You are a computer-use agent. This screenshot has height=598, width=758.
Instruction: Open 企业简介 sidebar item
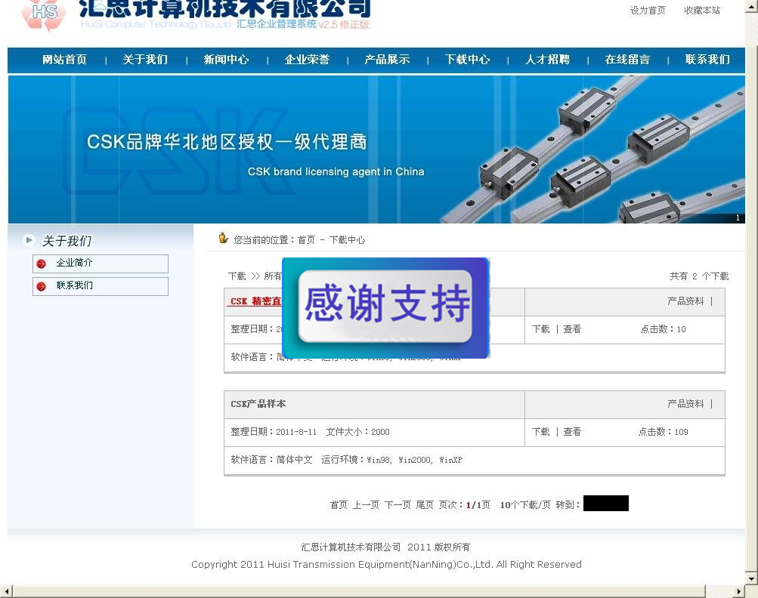pyautogui.click(x=101, y=264)
